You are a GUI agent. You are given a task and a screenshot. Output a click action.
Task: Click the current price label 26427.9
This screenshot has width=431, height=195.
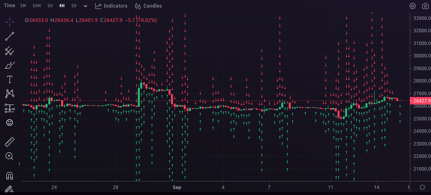point(420,100)
